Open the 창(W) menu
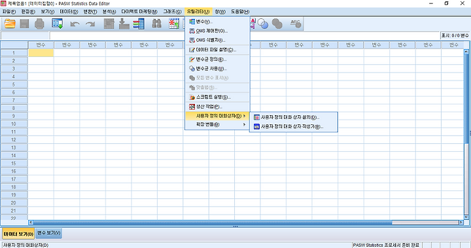The image size is (471, 248). coord(220,11)
